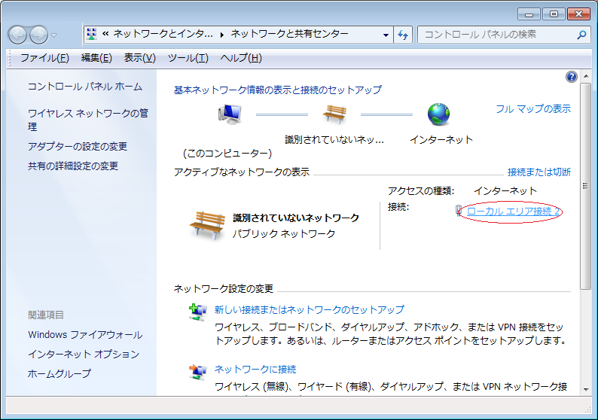
Task: Click ネットワークとインタ... breadcrumb segment
Action: [163, 34]
